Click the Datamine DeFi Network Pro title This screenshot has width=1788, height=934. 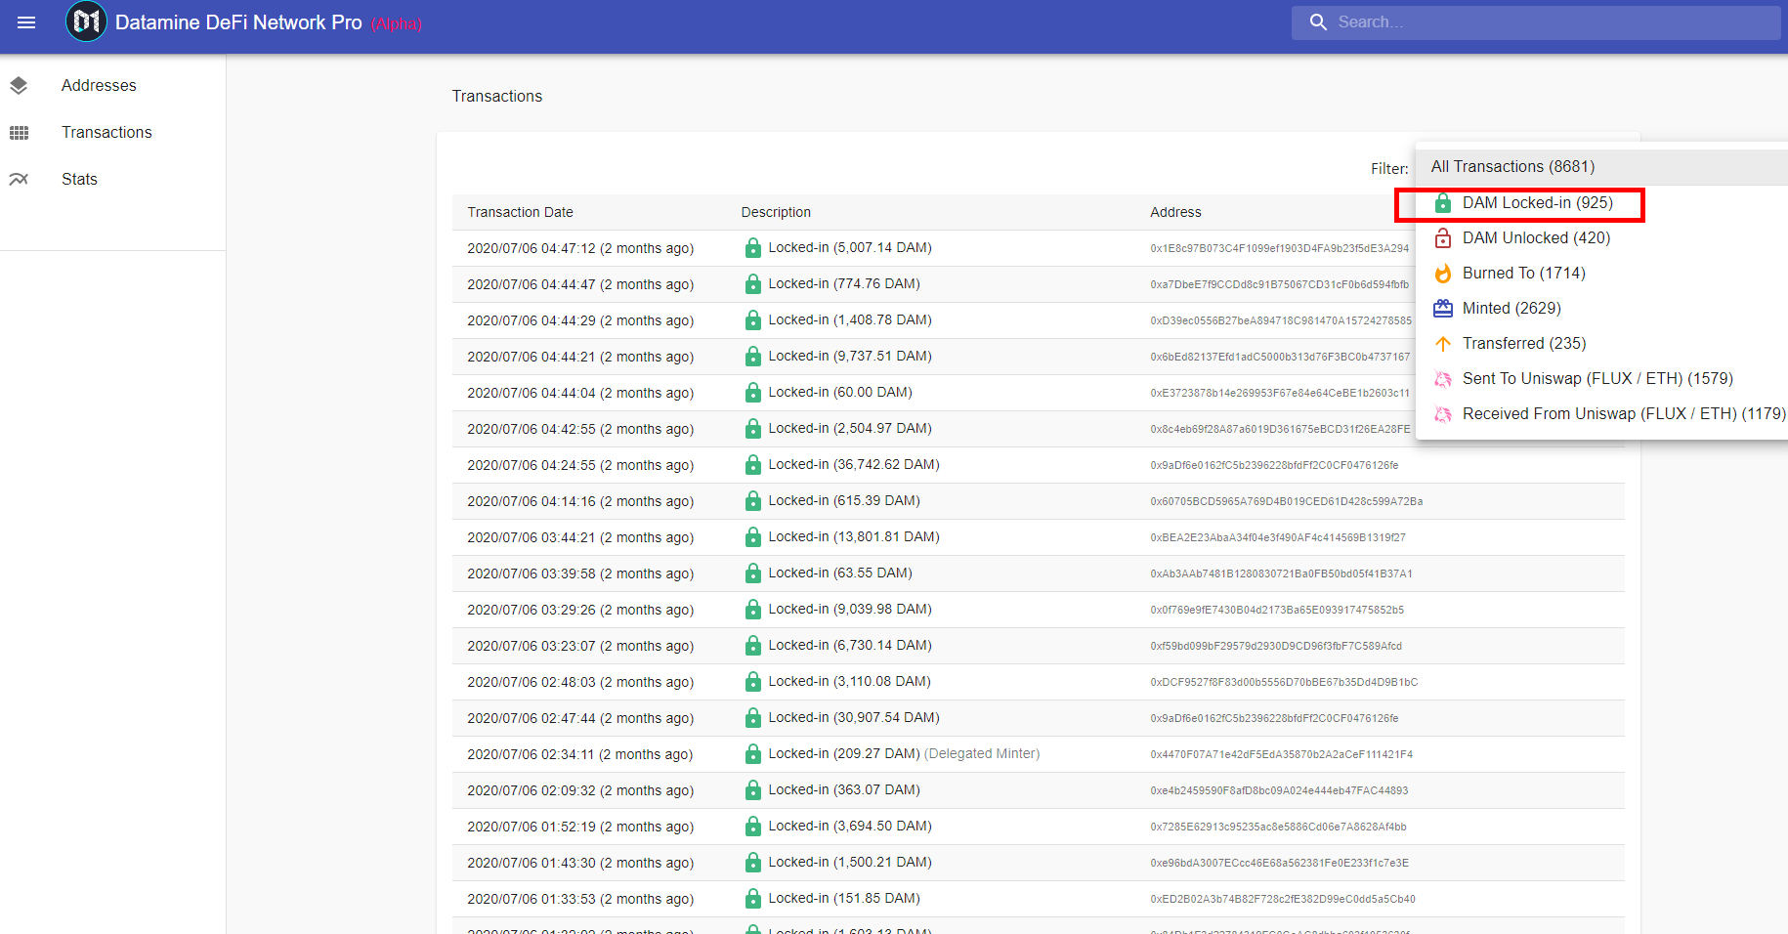(x=238, y=22)
